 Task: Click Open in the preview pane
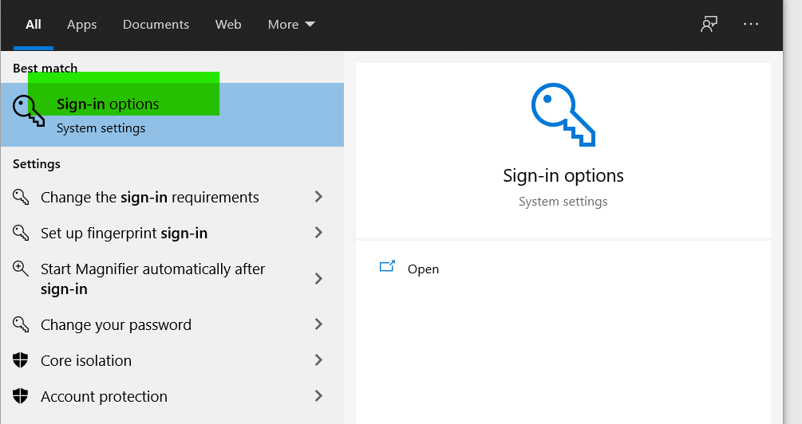(x=423, y=269)
